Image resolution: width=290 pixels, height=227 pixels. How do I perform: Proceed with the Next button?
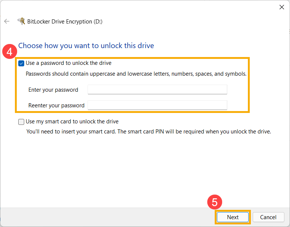233,217
